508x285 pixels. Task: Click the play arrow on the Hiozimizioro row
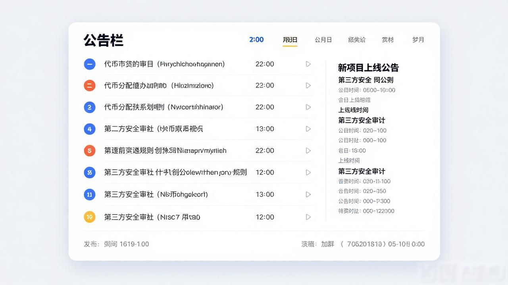(x=308, y=85)
